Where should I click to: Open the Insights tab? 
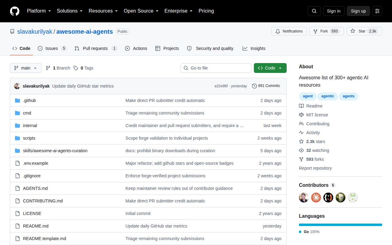(254, 48)
